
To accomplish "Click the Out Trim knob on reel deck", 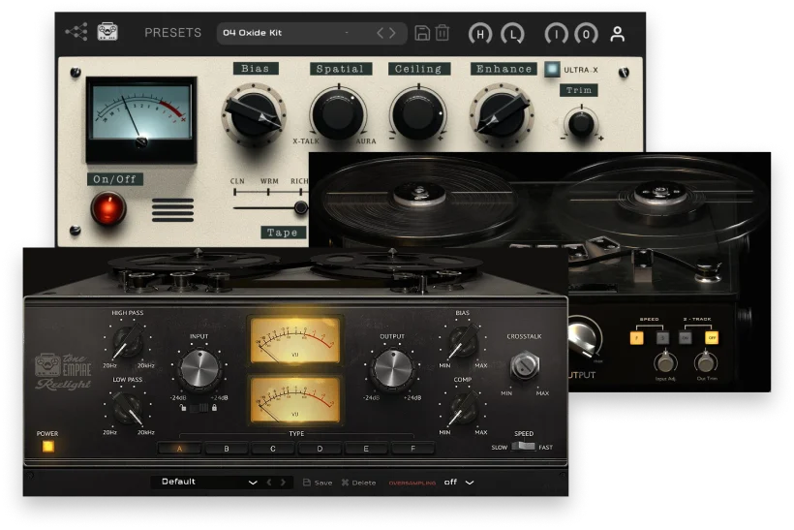I will 707,362.
